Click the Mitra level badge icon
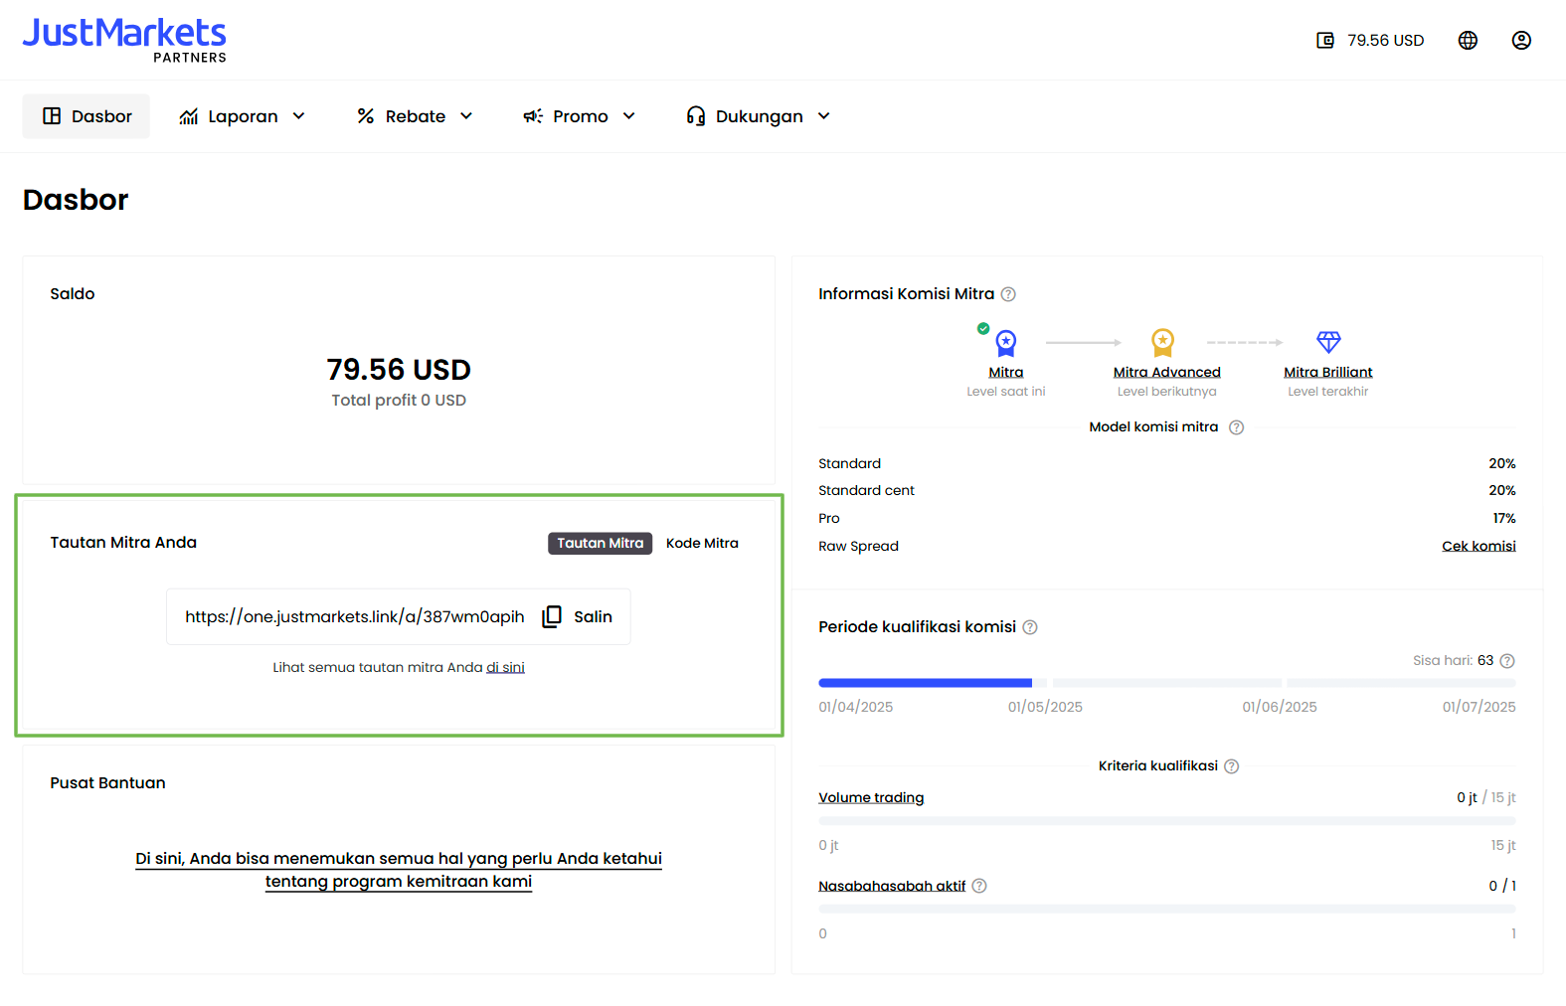The height and width of the screenshot is (1006, 1566). (1005, 344)
